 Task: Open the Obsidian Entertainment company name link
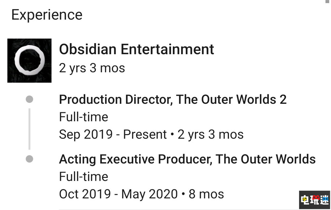click(x=136, y=49)
